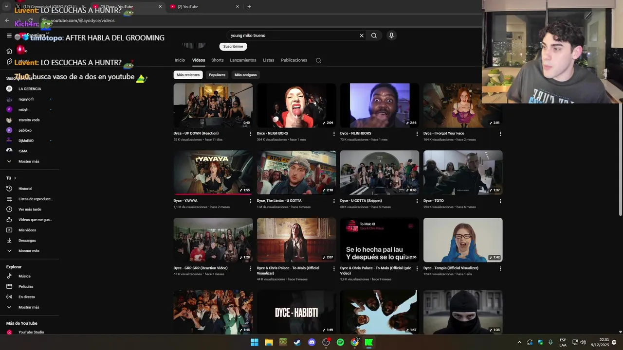Open options for Dyce - Terapia (Official Visualizer)
The width and height of the screenshot is (623, 350).
click(x=500, y=268)
